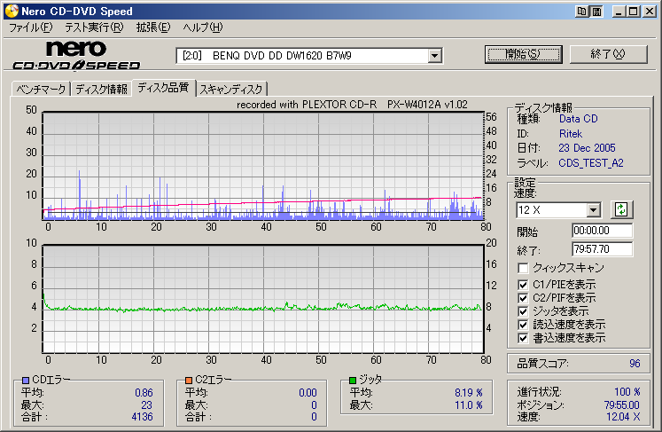662x432 pixels.
Task: Toggle the ジッタを表示 checkbox
Action: (x=524, y=310)
